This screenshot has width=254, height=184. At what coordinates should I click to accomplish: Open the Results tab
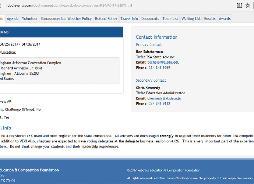coord(210,18)
